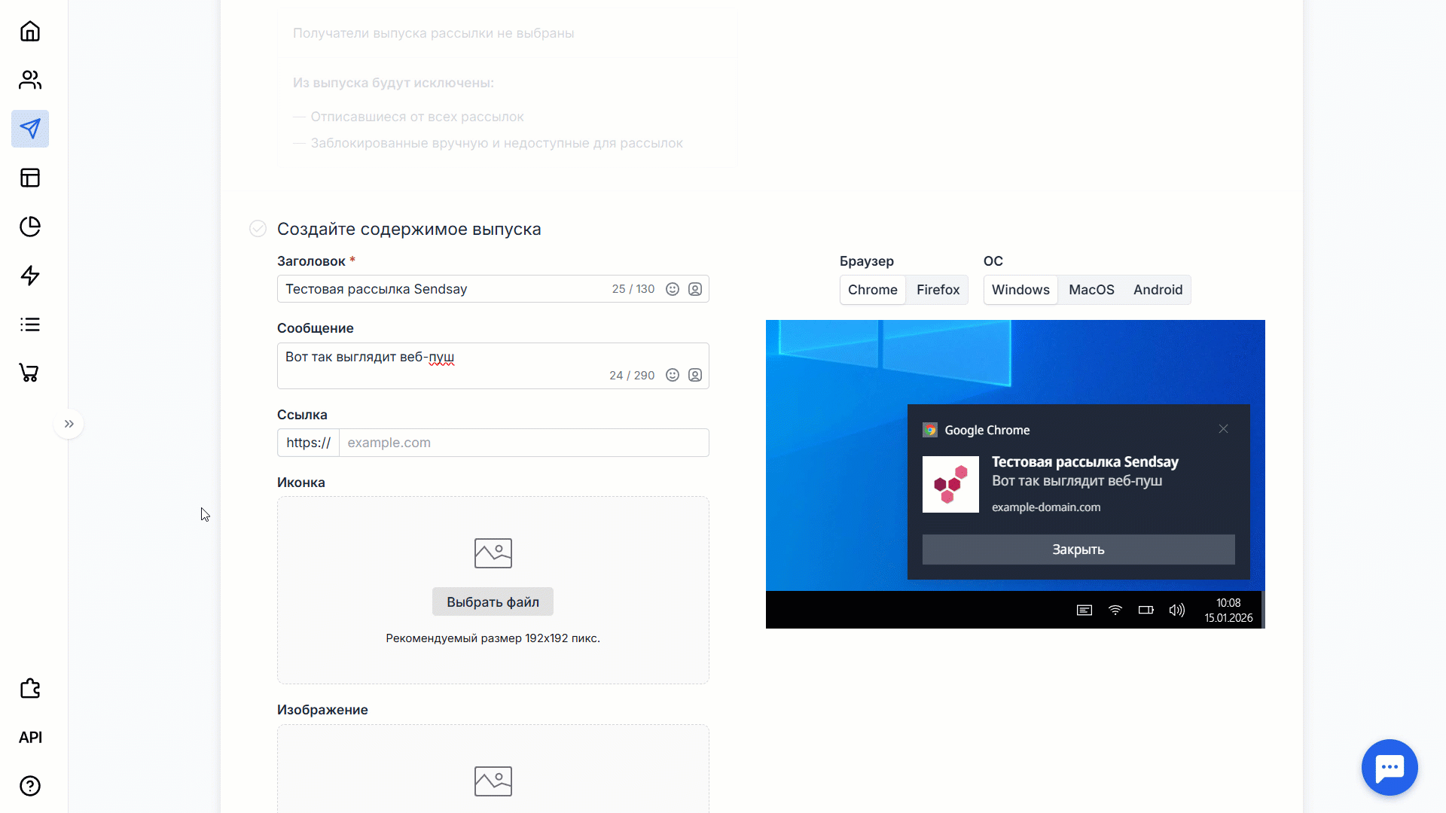Click Закрыть in the push notification preview

[1078, 549]
